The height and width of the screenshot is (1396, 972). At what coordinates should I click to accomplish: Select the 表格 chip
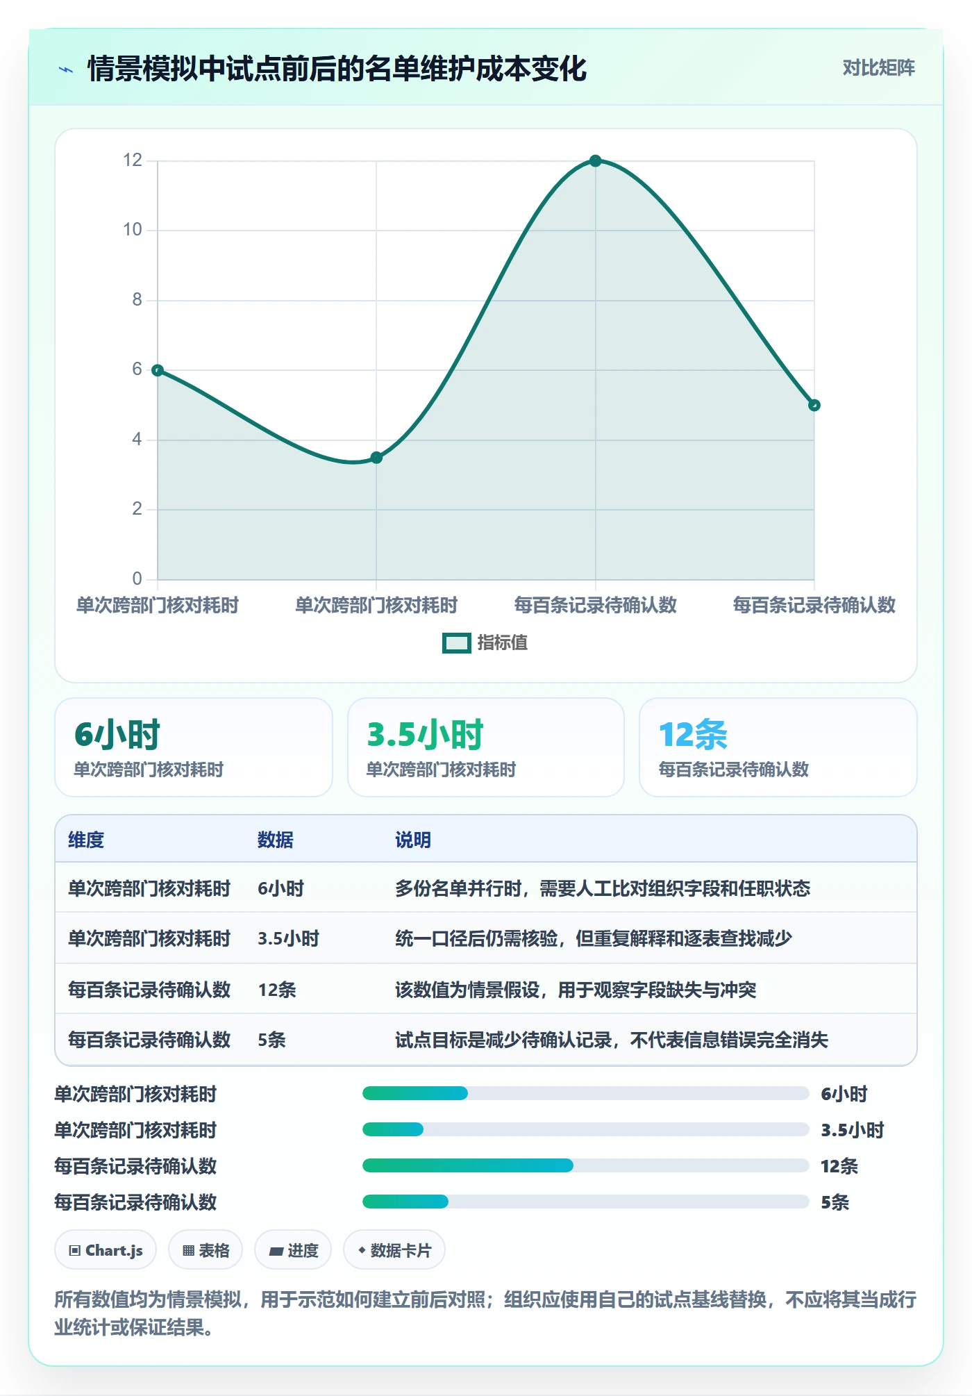click(206, 1250)
